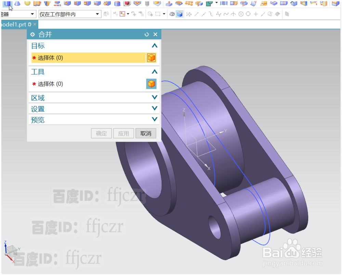Image resolution: width=342 pixels, height=275 pixels.
Task: Click the reset icon on the 合并 dialog titlebar
Action: (147, 34)
